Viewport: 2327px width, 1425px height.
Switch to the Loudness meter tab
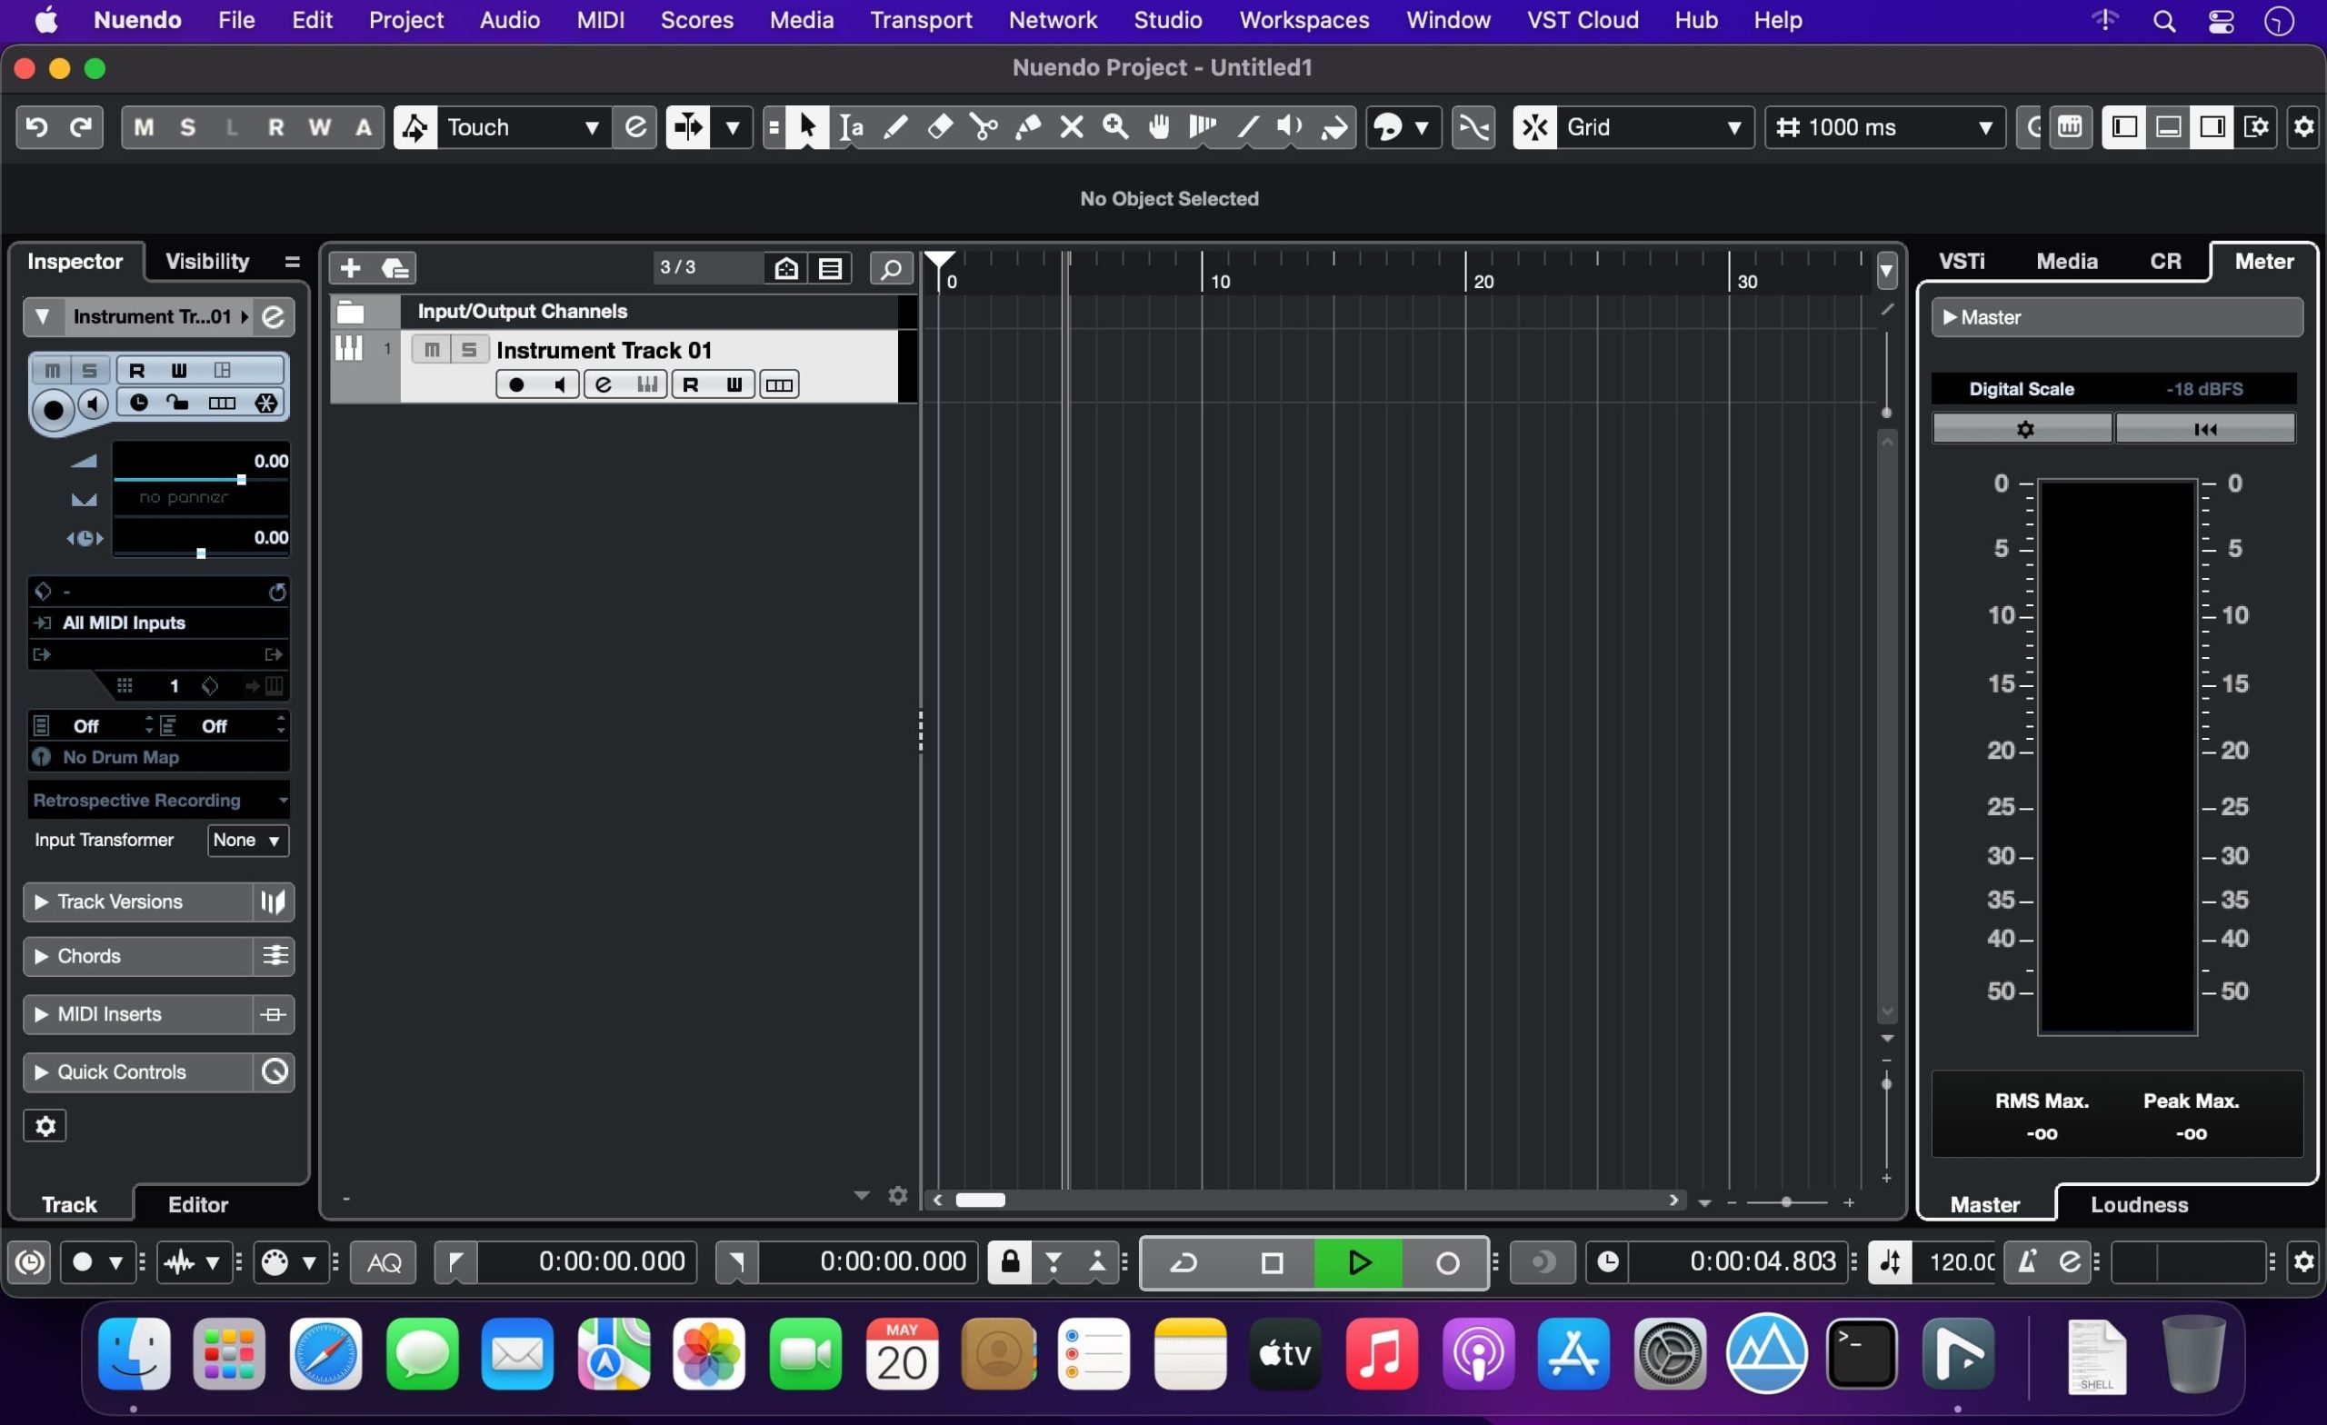[x=2138, y=1204]
